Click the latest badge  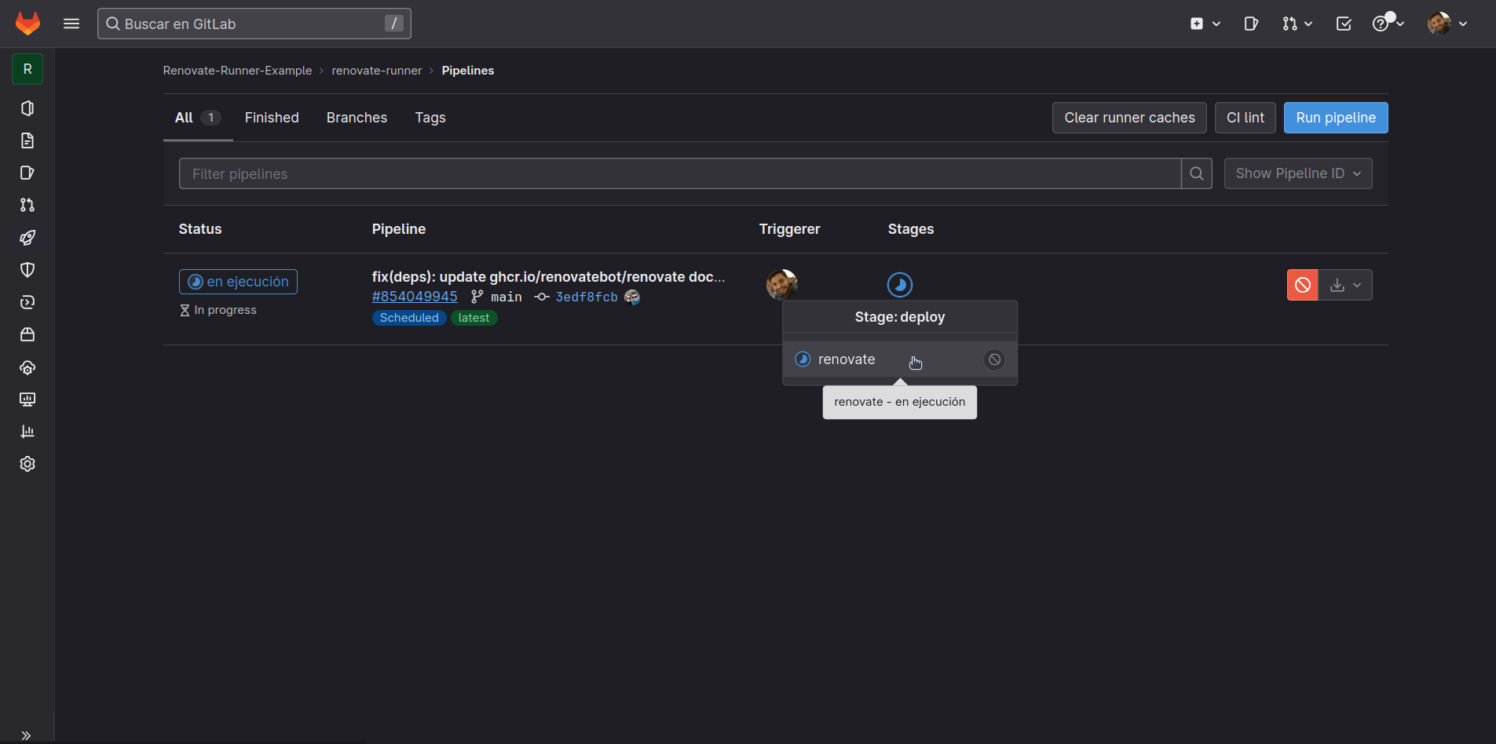[x=474, y=318]
